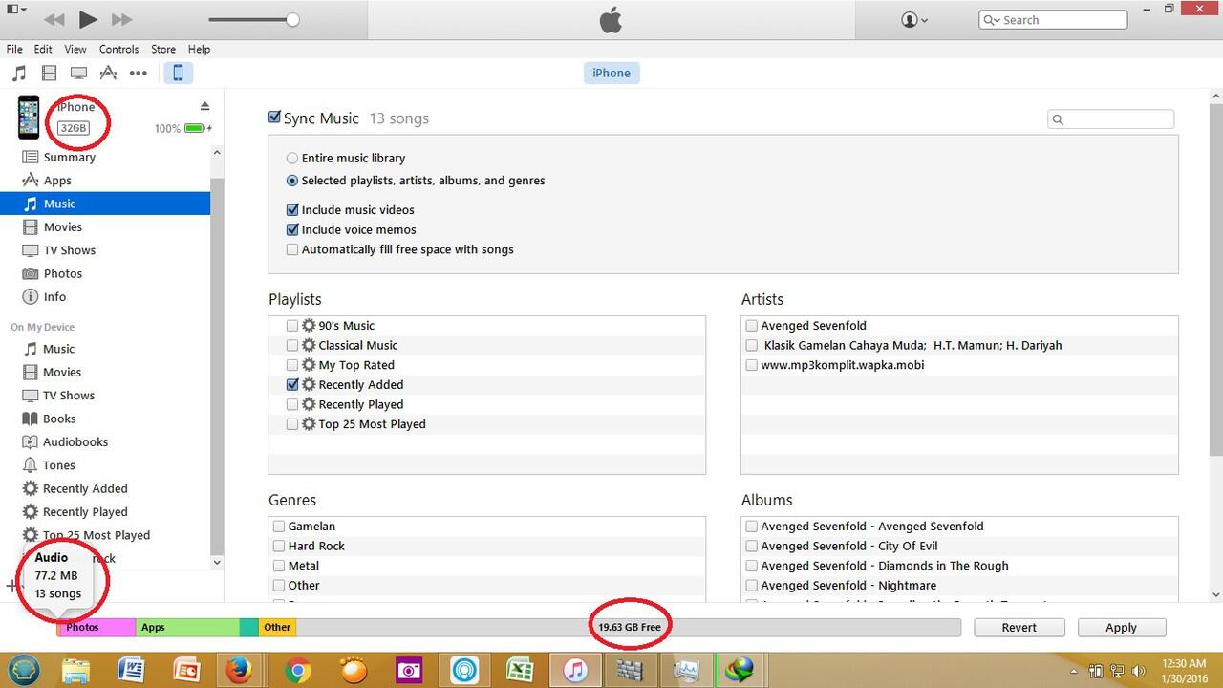The image size is (1223, 688).
Task: Click the Apply button
Action: [x=1122, y=627]
